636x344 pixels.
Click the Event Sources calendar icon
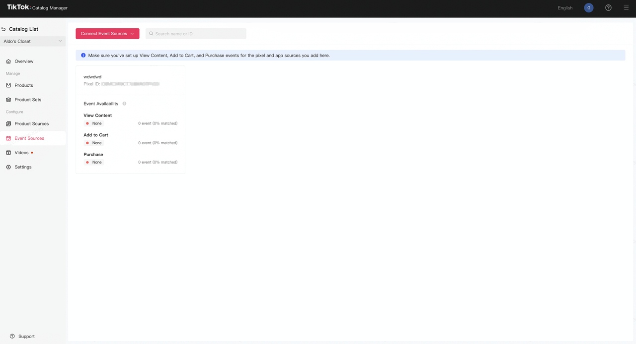(x=8, y=138)
